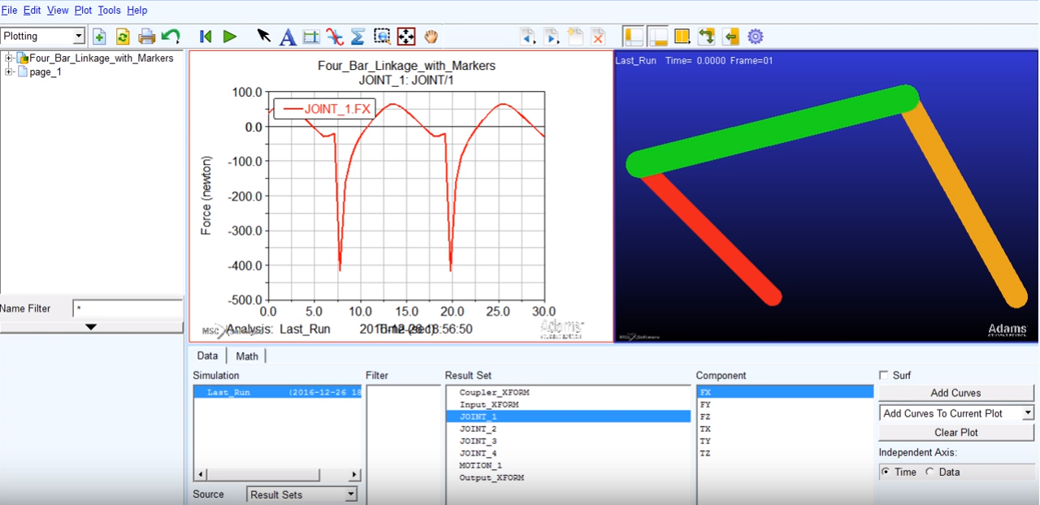Select JOINT_2 in Result Set list
This screenshot has width=1040, height=505.
[478, 429]
